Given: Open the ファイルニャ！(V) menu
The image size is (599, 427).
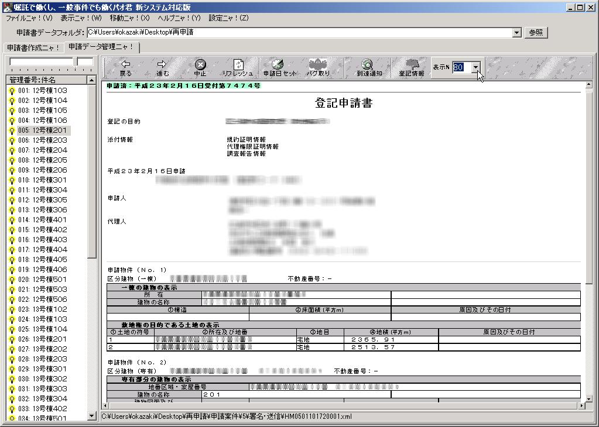Looking at the screenshot, I should coord(29,18).
